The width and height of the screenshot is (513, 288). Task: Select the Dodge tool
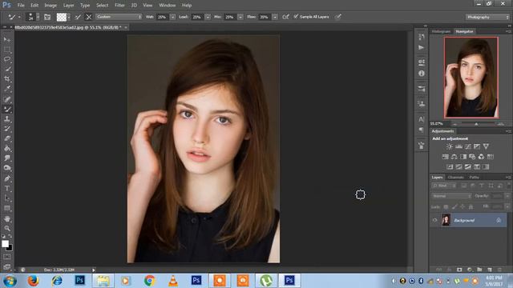point(7,168)
